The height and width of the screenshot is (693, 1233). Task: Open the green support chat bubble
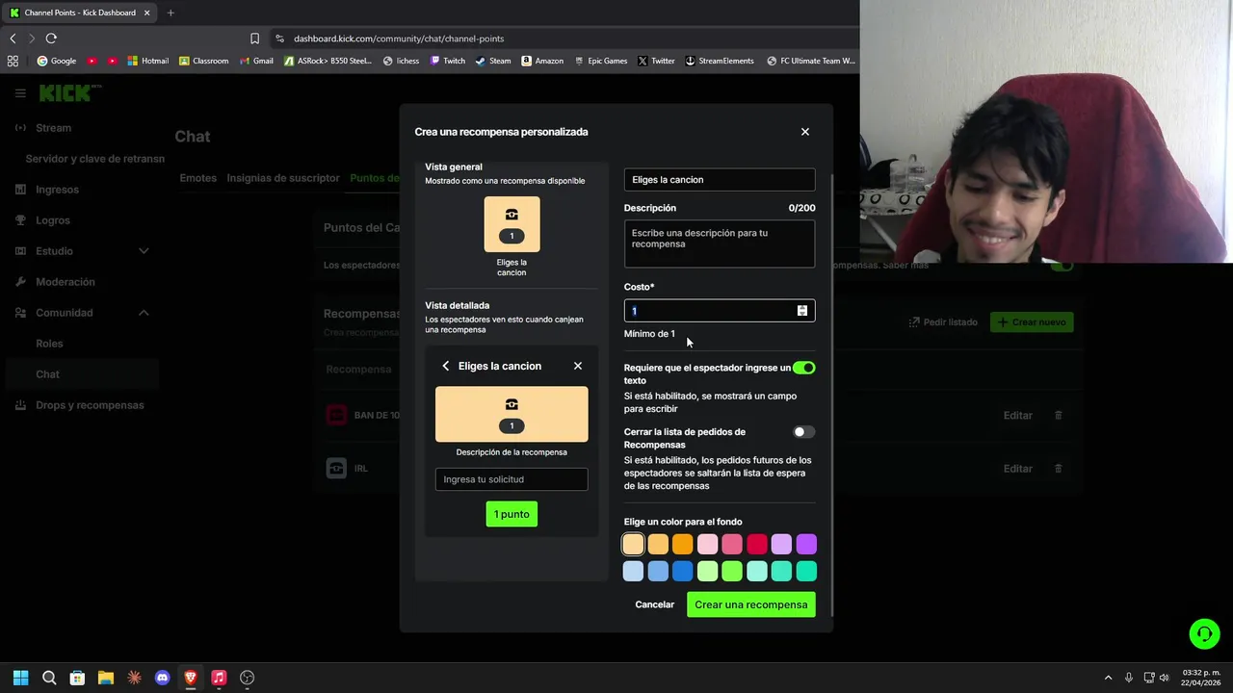(1204, 633)
